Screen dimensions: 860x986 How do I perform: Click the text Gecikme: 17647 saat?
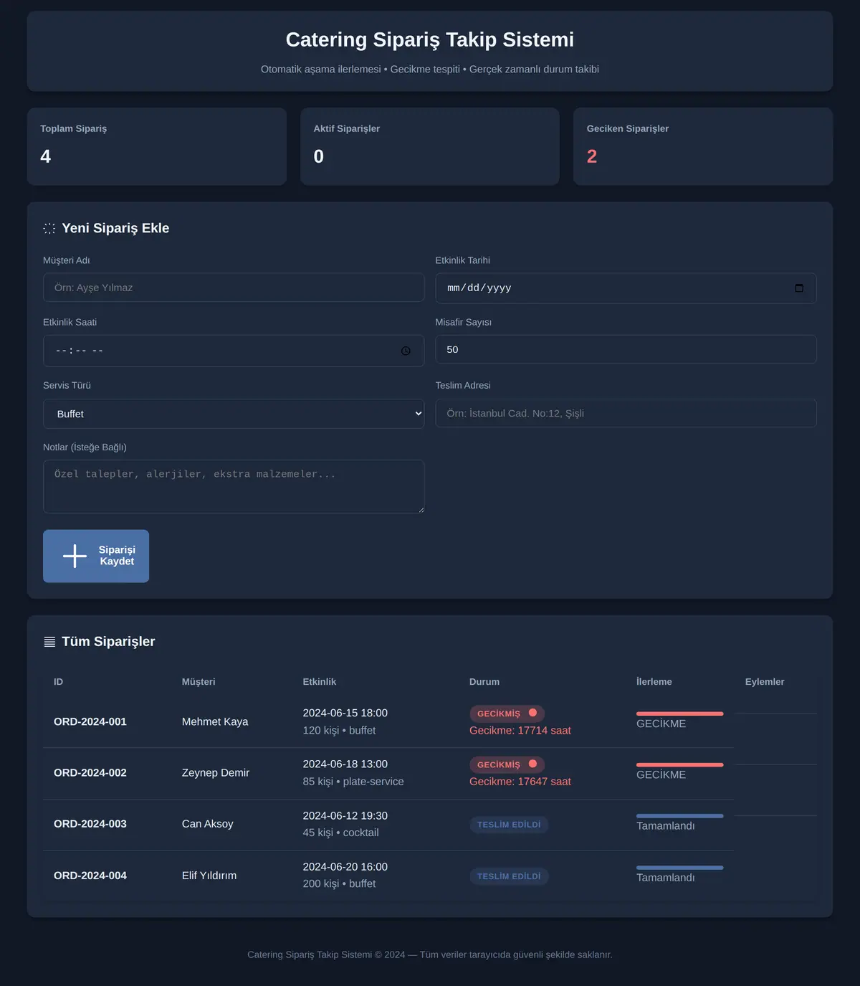coord(520,781)
